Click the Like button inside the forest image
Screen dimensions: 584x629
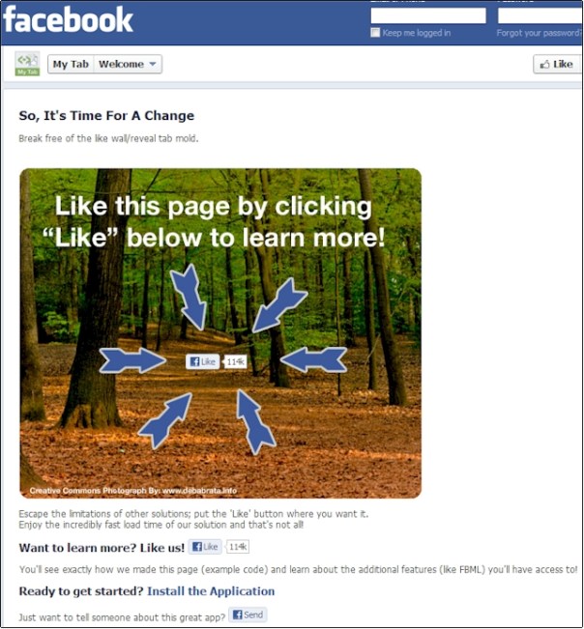click(x=203, y=361)
